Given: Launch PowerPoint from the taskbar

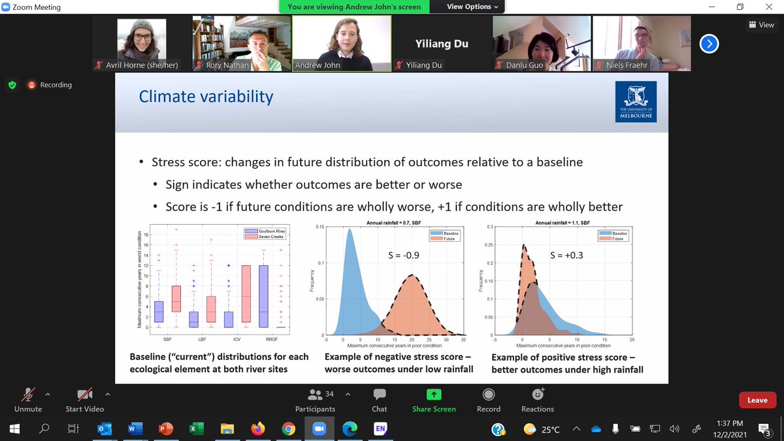Looking at the screenshot, I should click(x=165, y=429).
